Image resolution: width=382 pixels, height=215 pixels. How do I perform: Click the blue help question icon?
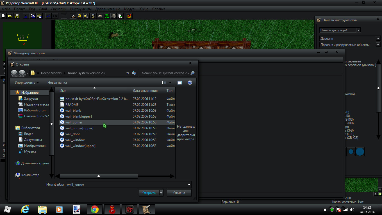tap(190, 83)
